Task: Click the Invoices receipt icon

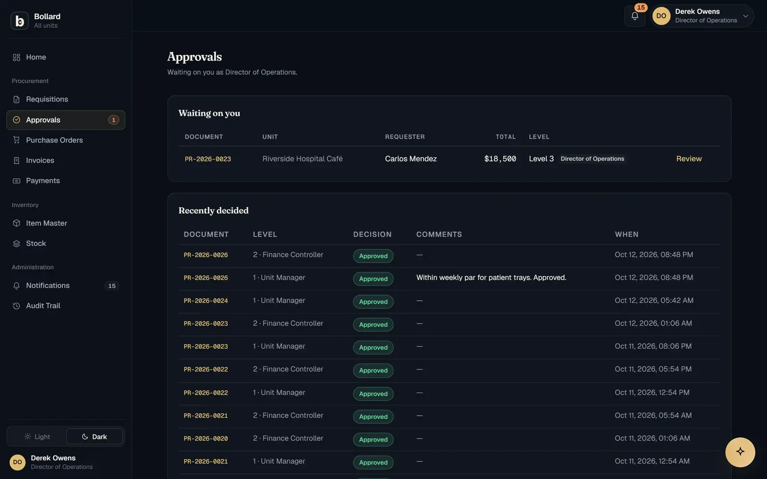Action: click(x=16, y=160)
